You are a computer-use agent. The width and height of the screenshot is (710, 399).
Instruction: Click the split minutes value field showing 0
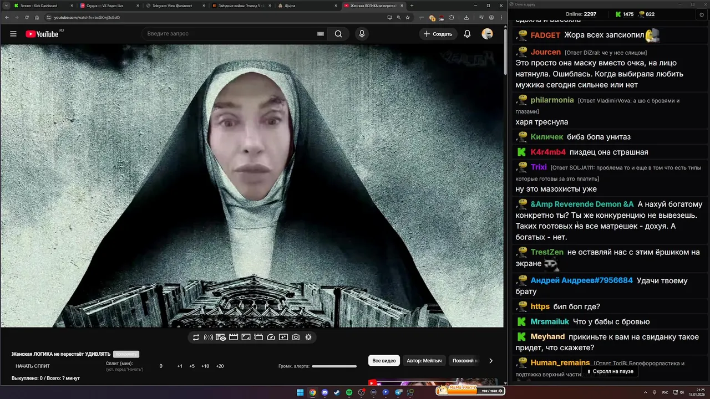(161, 366)
